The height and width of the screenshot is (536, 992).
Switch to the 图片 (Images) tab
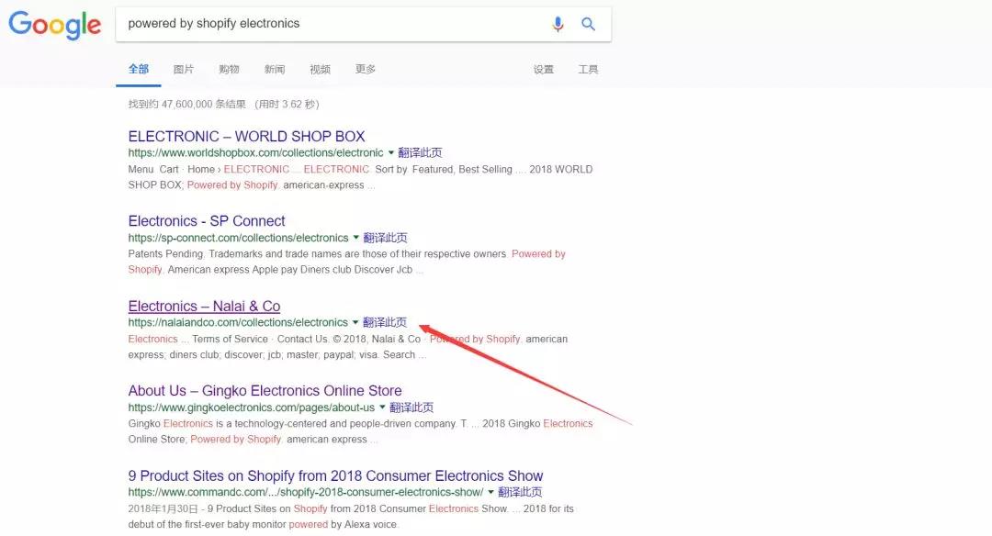(x=184, y=69)
